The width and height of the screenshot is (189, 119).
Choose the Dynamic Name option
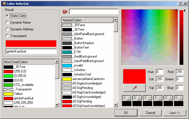(x=7, y=22)
